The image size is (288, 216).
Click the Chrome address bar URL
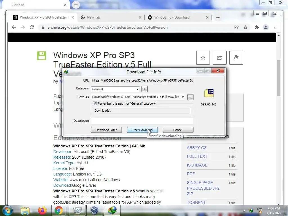tap(107, 27)
